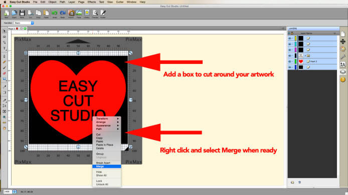
Task: Open the zoom level stepper at bottom left
Action: pos(15,191)
